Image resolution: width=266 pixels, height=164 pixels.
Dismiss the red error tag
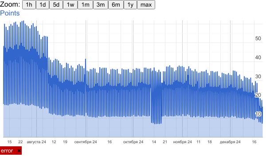[19, 150]
